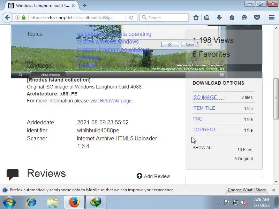
Task: Select the Windows Longhorn build 4088 tab
Action: point(42,6)
